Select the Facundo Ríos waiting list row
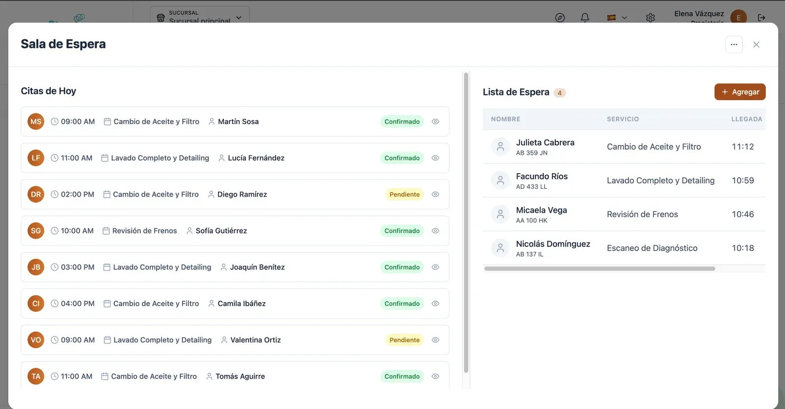This screenshot has width=785, height=409. coord(624,180)
